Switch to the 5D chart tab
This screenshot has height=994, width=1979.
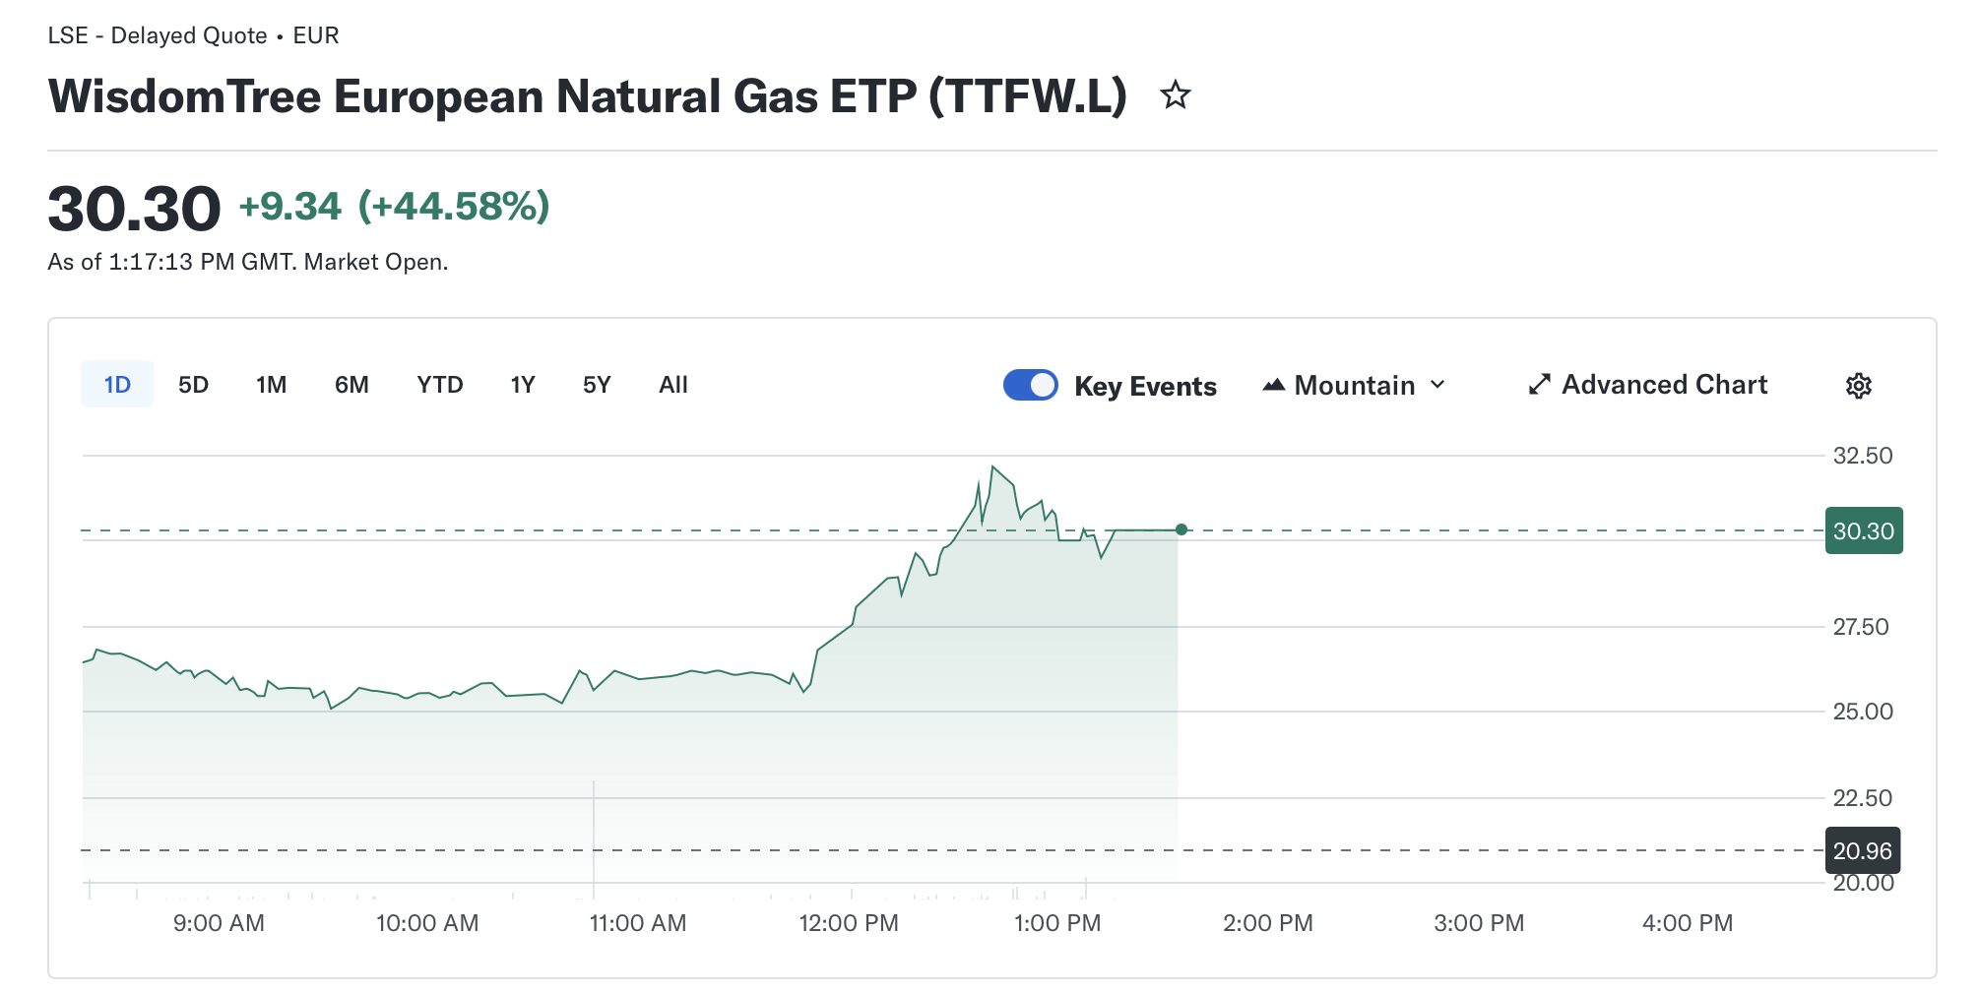click(193, 385)
